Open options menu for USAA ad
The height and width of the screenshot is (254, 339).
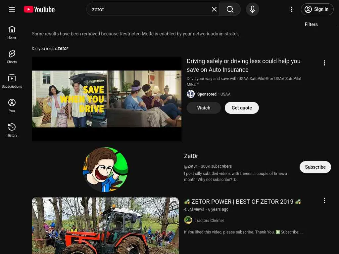click(x=324, y=63)
